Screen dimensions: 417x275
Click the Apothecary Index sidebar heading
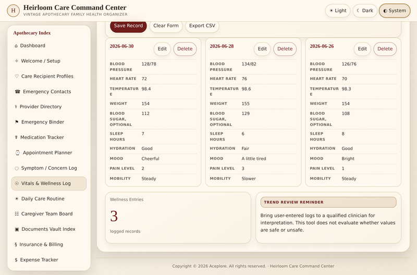point(32,33)
